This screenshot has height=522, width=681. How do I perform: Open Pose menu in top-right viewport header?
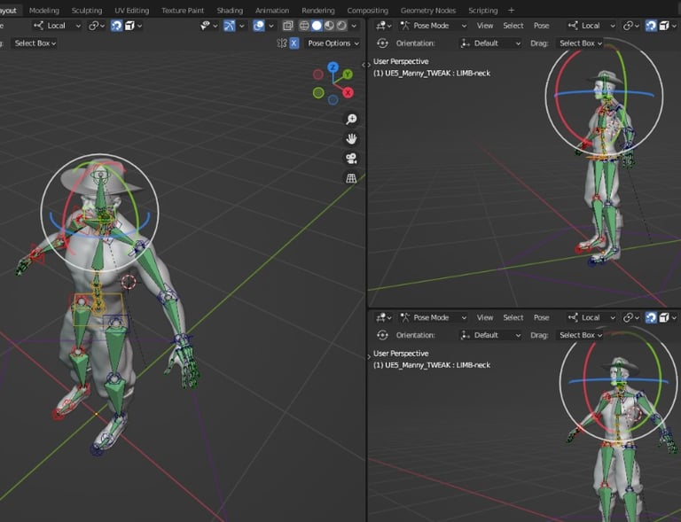(541, 26)
